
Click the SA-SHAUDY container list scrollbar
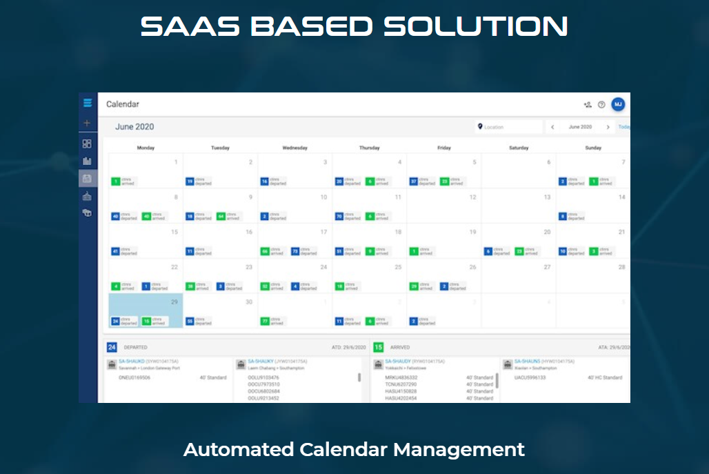point(497,380)
